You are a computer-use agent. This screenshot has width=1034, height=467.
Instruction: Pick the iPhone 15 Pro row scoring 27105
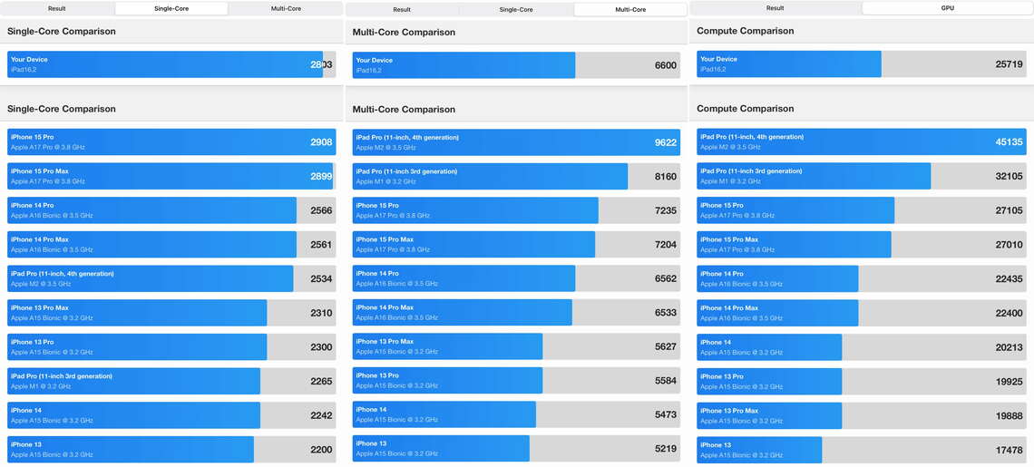click(x=862, y=210)
